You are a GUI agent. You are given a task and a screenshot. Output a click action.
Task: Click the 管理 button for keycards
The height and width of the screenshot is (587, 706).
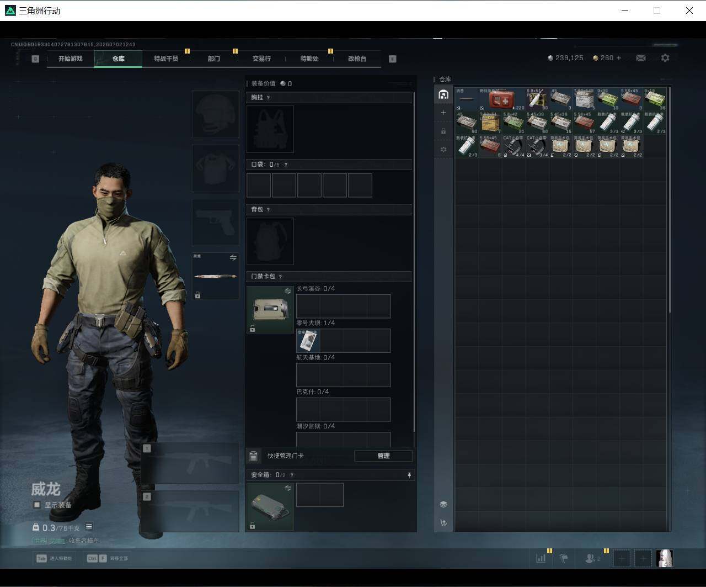click(x=383, y=456)
